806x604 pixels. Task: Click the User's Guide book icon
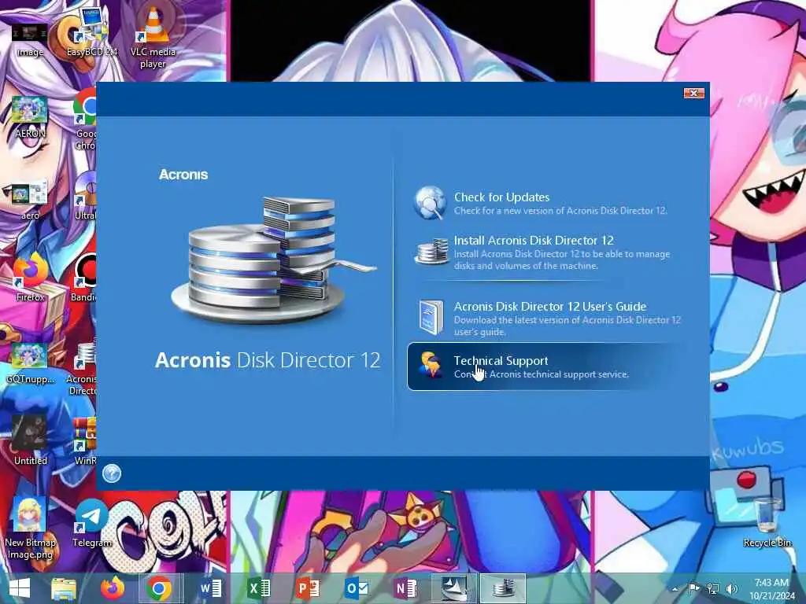coord(431,317)
